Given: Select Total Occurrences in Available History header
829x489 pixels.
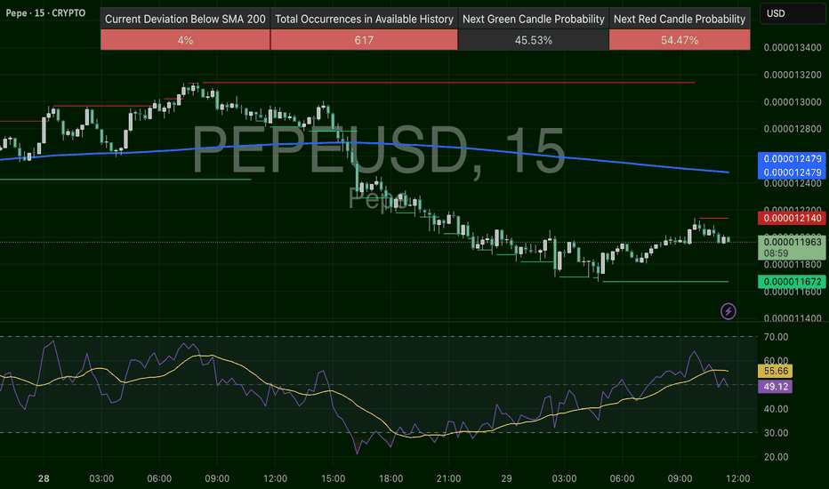Looking at the screenshot, I should coord(364,19).
